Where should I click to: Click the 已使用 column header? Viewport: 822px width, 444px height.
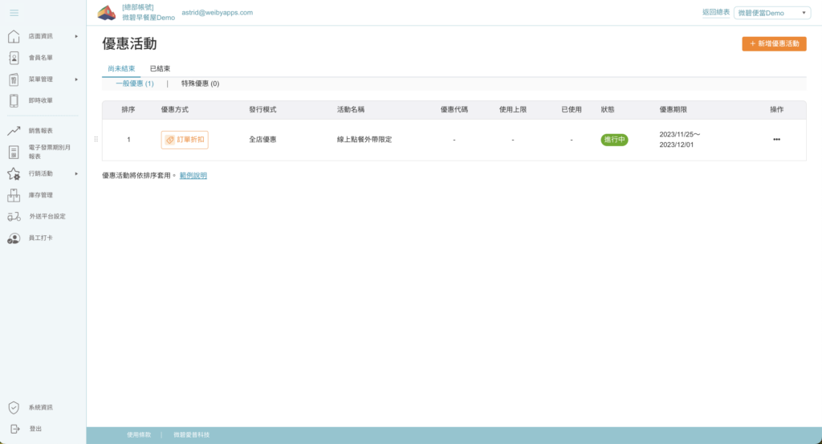coord(572,109)
